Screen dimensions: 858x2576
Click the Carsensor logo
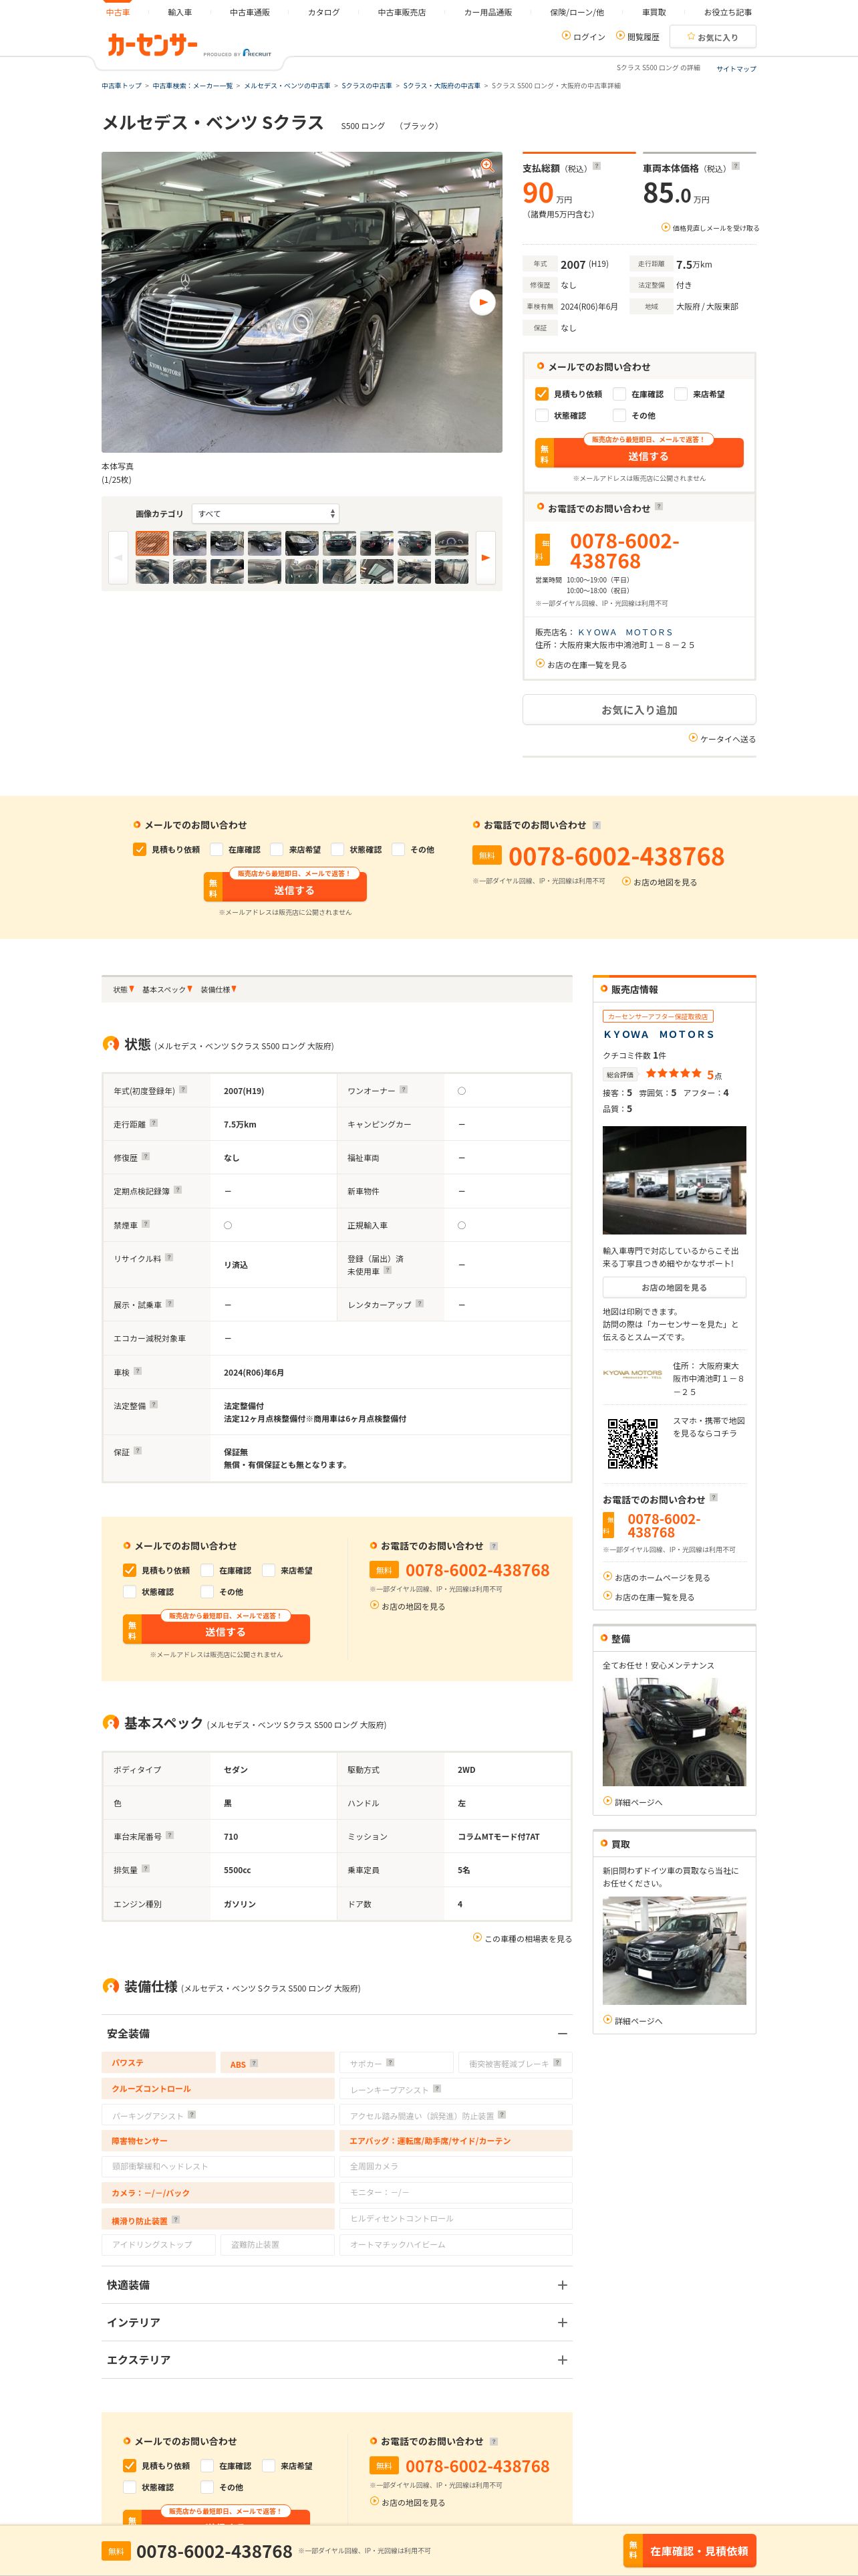(153, 45)
